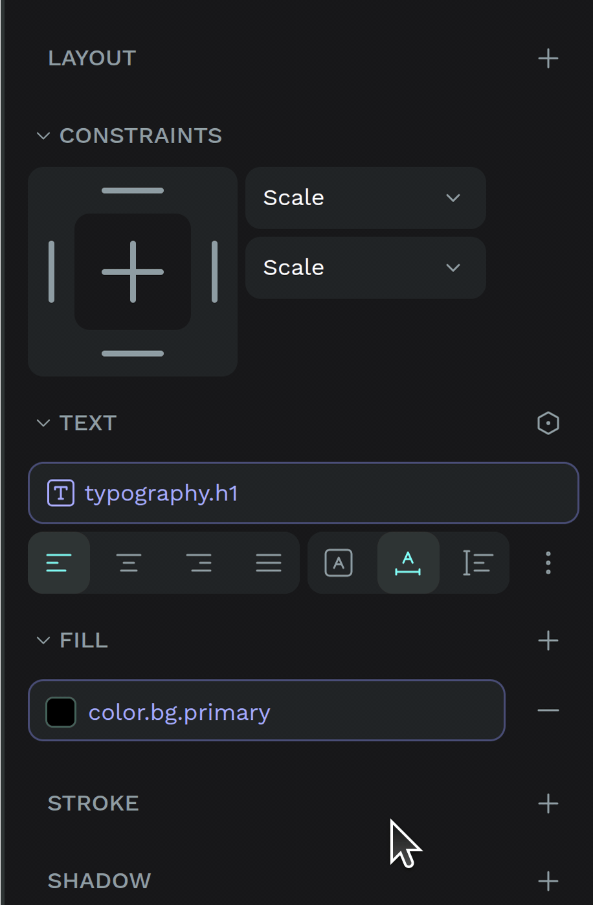Add a layout with the LAYOUT plus icon
This screenshot has height=905, width=593.
tap(548, 58)
